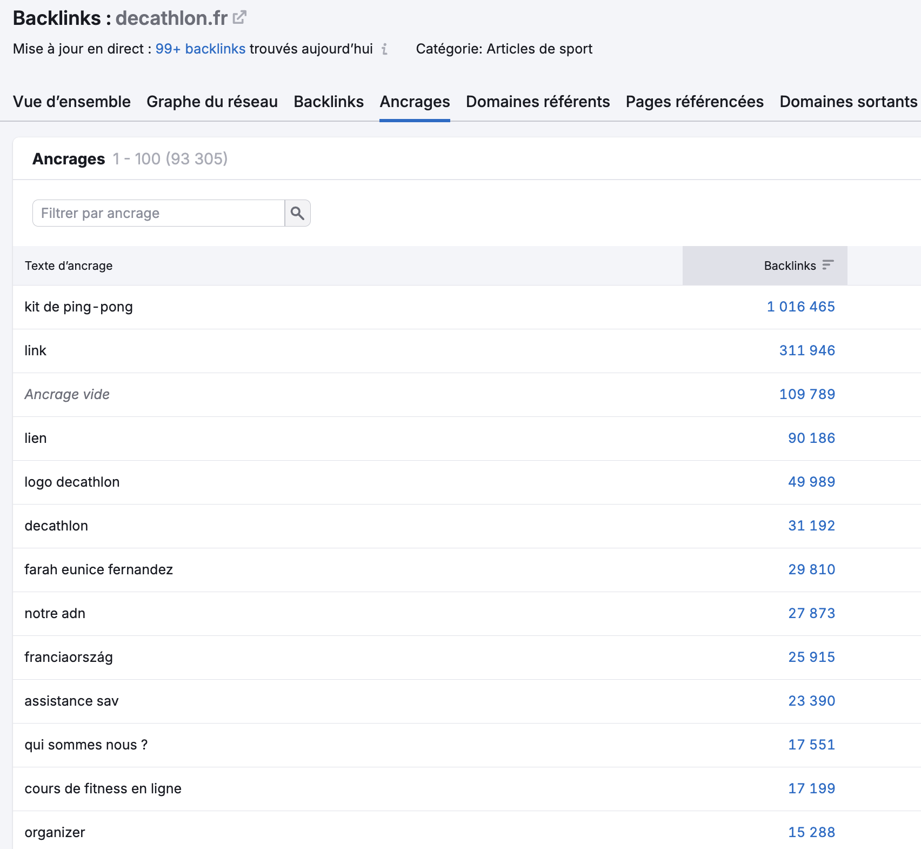
Task: Select anchor text cours de fitness en ligne
Action: click(103, 788)
